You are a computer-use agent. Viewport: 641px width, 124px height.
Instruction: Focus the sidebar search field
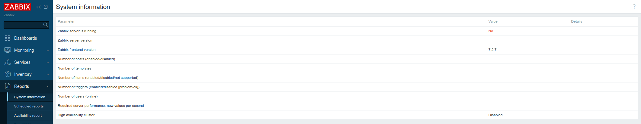click(x=24, y=25)
